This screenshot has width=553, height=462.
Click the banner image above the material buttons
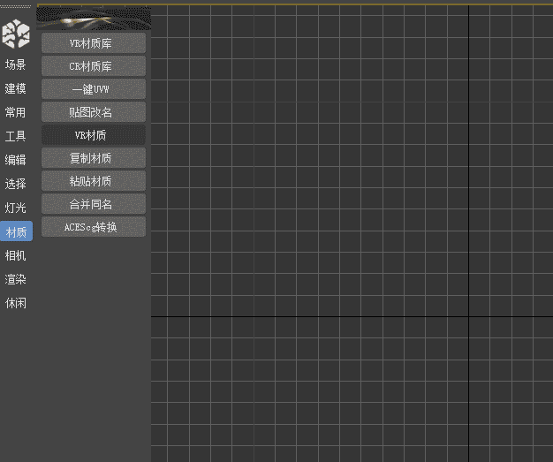pyautogui.click(x=94, y=18)
